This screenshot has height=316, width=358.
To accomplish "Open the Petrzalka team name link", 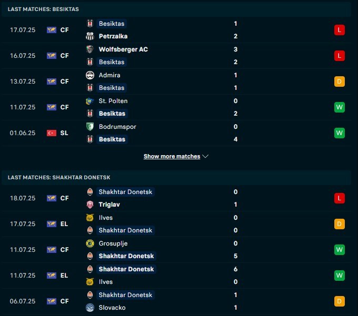I will pyautogui.click(x=113, y=36).
